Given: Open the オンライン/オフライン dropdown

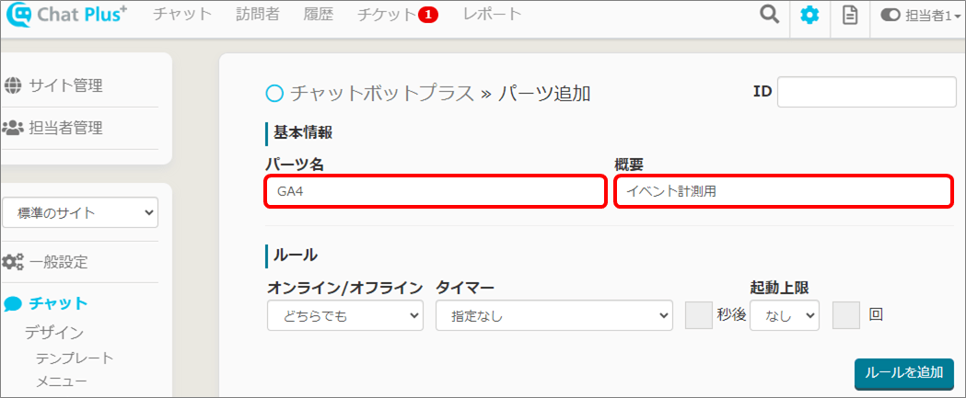Looking at the screenshot, I should coord(345,315).
